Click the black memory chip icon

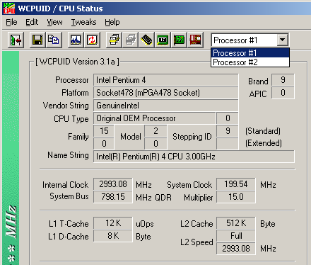tap(146, 40)
